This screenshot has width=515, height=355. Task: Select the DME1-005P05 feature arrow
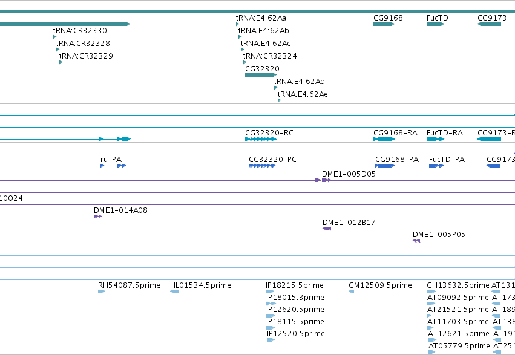tap(416, 241)
